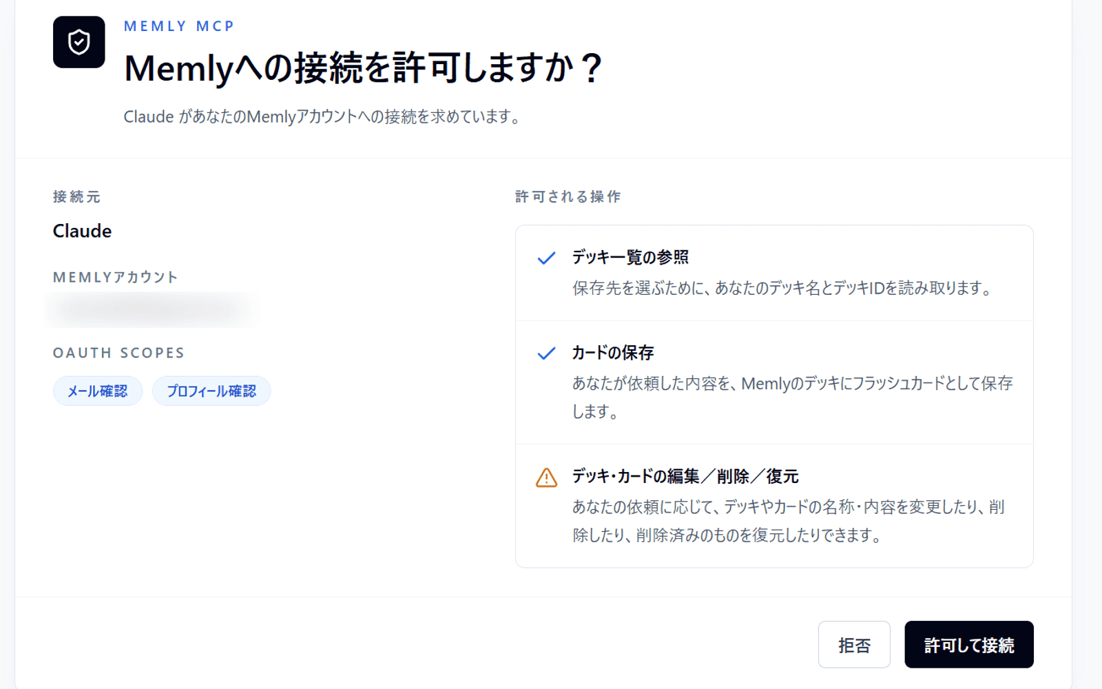Click the checkmark beside デッキ一覧の参照
1102x689 pixels.
pos(546,258)
